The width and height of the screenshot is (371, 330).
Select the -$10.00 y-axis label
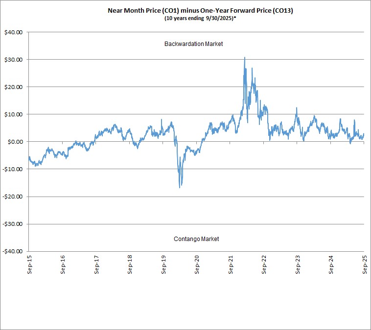(13, 169)
